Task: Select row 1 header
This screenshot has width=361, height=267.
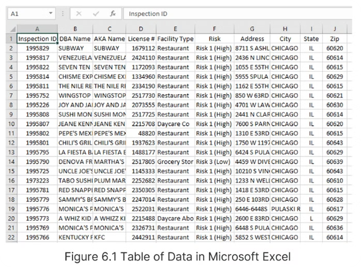Action: click(11, 39)
